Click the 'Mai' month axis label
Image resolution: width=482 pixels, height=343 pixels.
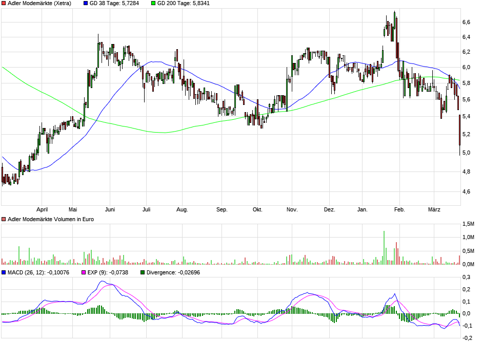pyautogui.click(x=73, y=210)
